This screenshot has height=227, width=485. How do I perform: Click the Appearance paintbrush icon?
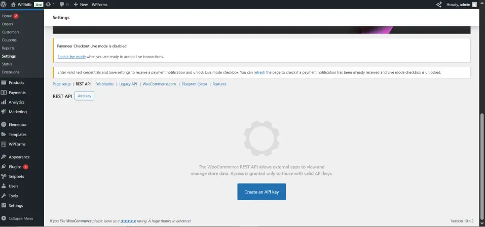[4, 157]
